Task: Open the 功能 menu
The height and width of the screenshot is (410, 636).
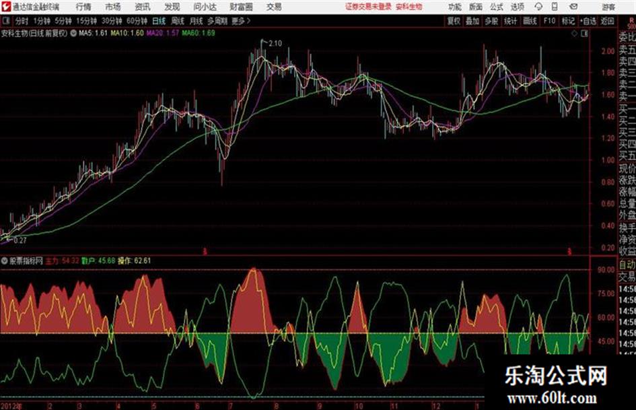Action: point(455,7)
